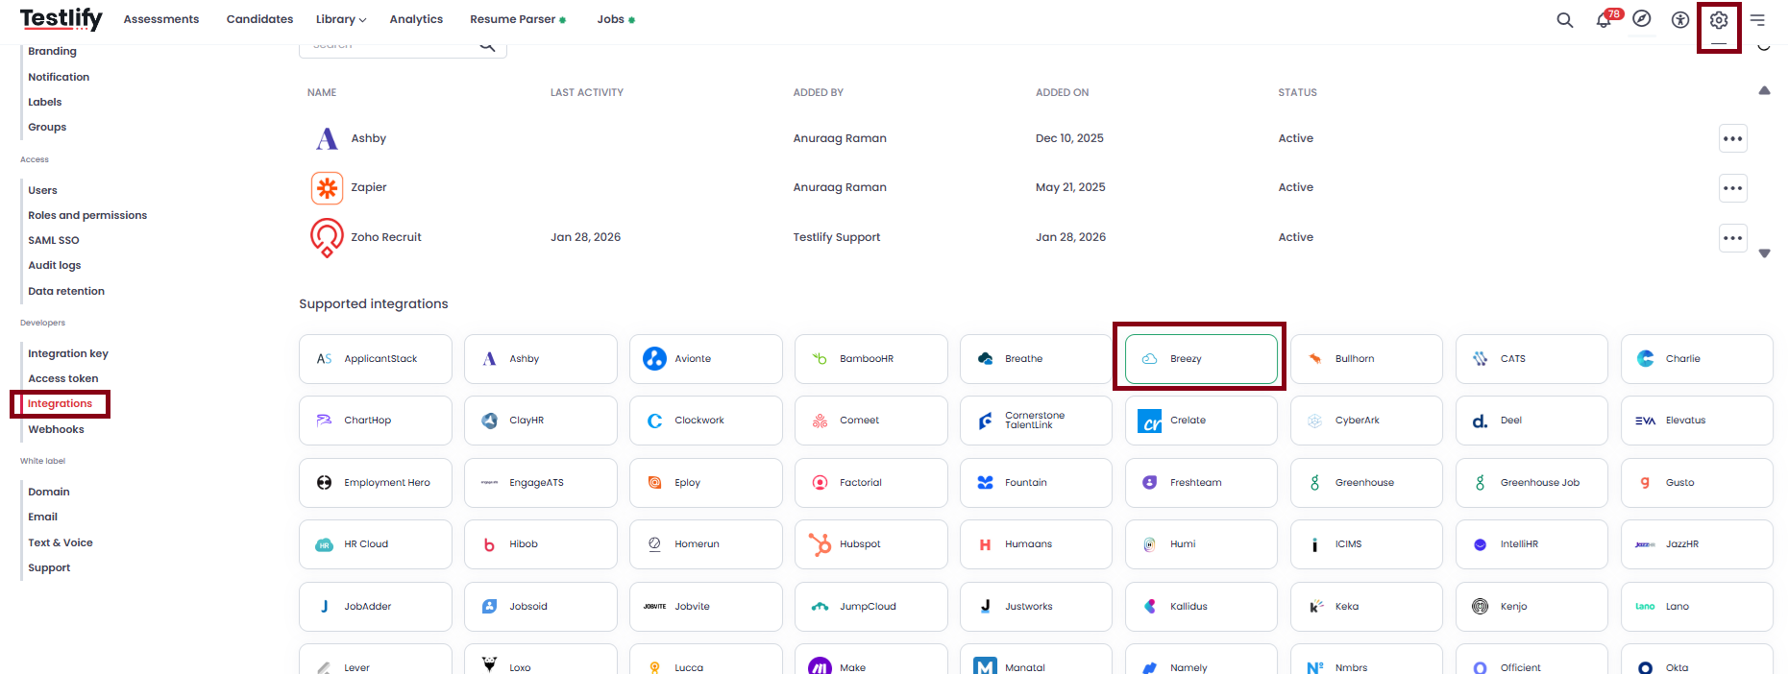This screenshot has width=1788, height=674.
Task: Open Integration key settings
Action: coord(67,353)
